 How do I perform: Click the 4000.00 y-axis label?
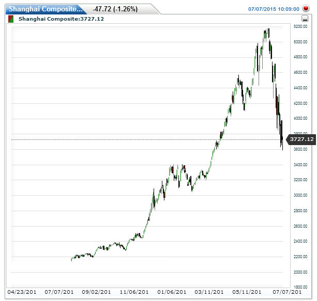click(300, 119)
